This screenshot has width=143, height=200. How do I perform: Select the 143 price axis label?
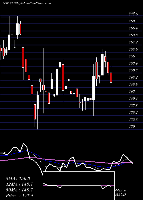click(x=132, y=91)
